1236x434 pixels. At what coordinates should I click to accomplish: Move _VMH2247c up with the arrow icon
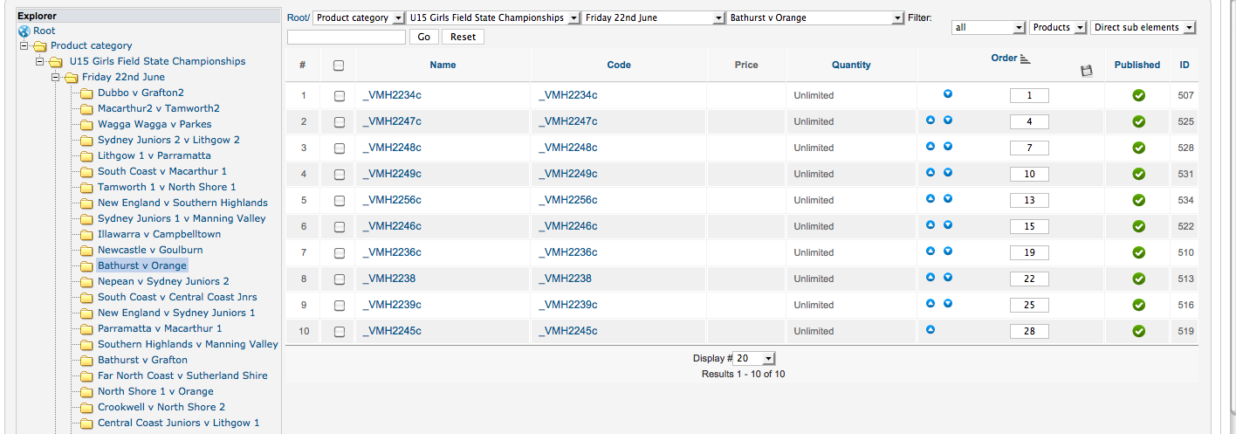[x=930, y=121]
